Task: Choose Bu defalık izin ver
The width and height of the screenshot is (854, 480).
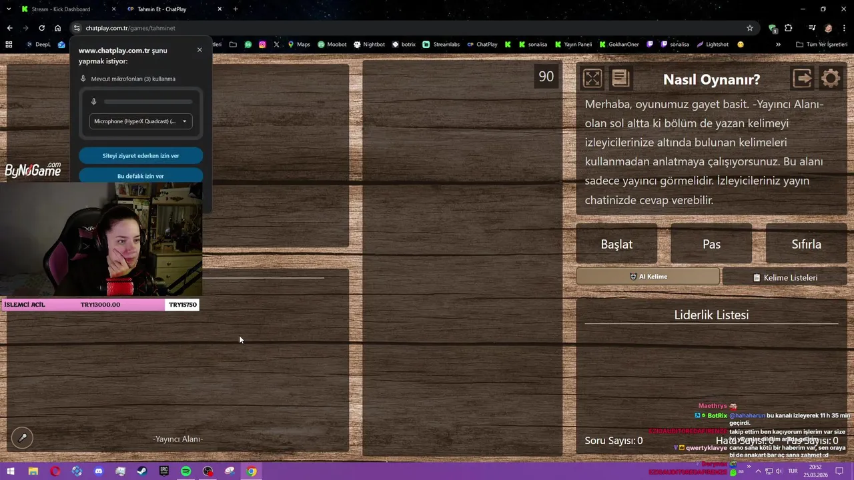Action: pyautogui.click(x=141, y=176)
